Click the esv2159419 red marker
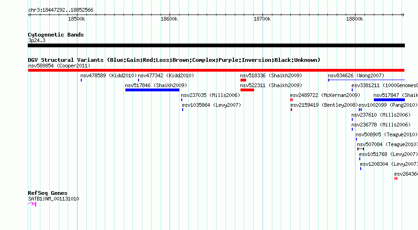The height and width of the screenshot is (230, 418). tap(291, 110)
